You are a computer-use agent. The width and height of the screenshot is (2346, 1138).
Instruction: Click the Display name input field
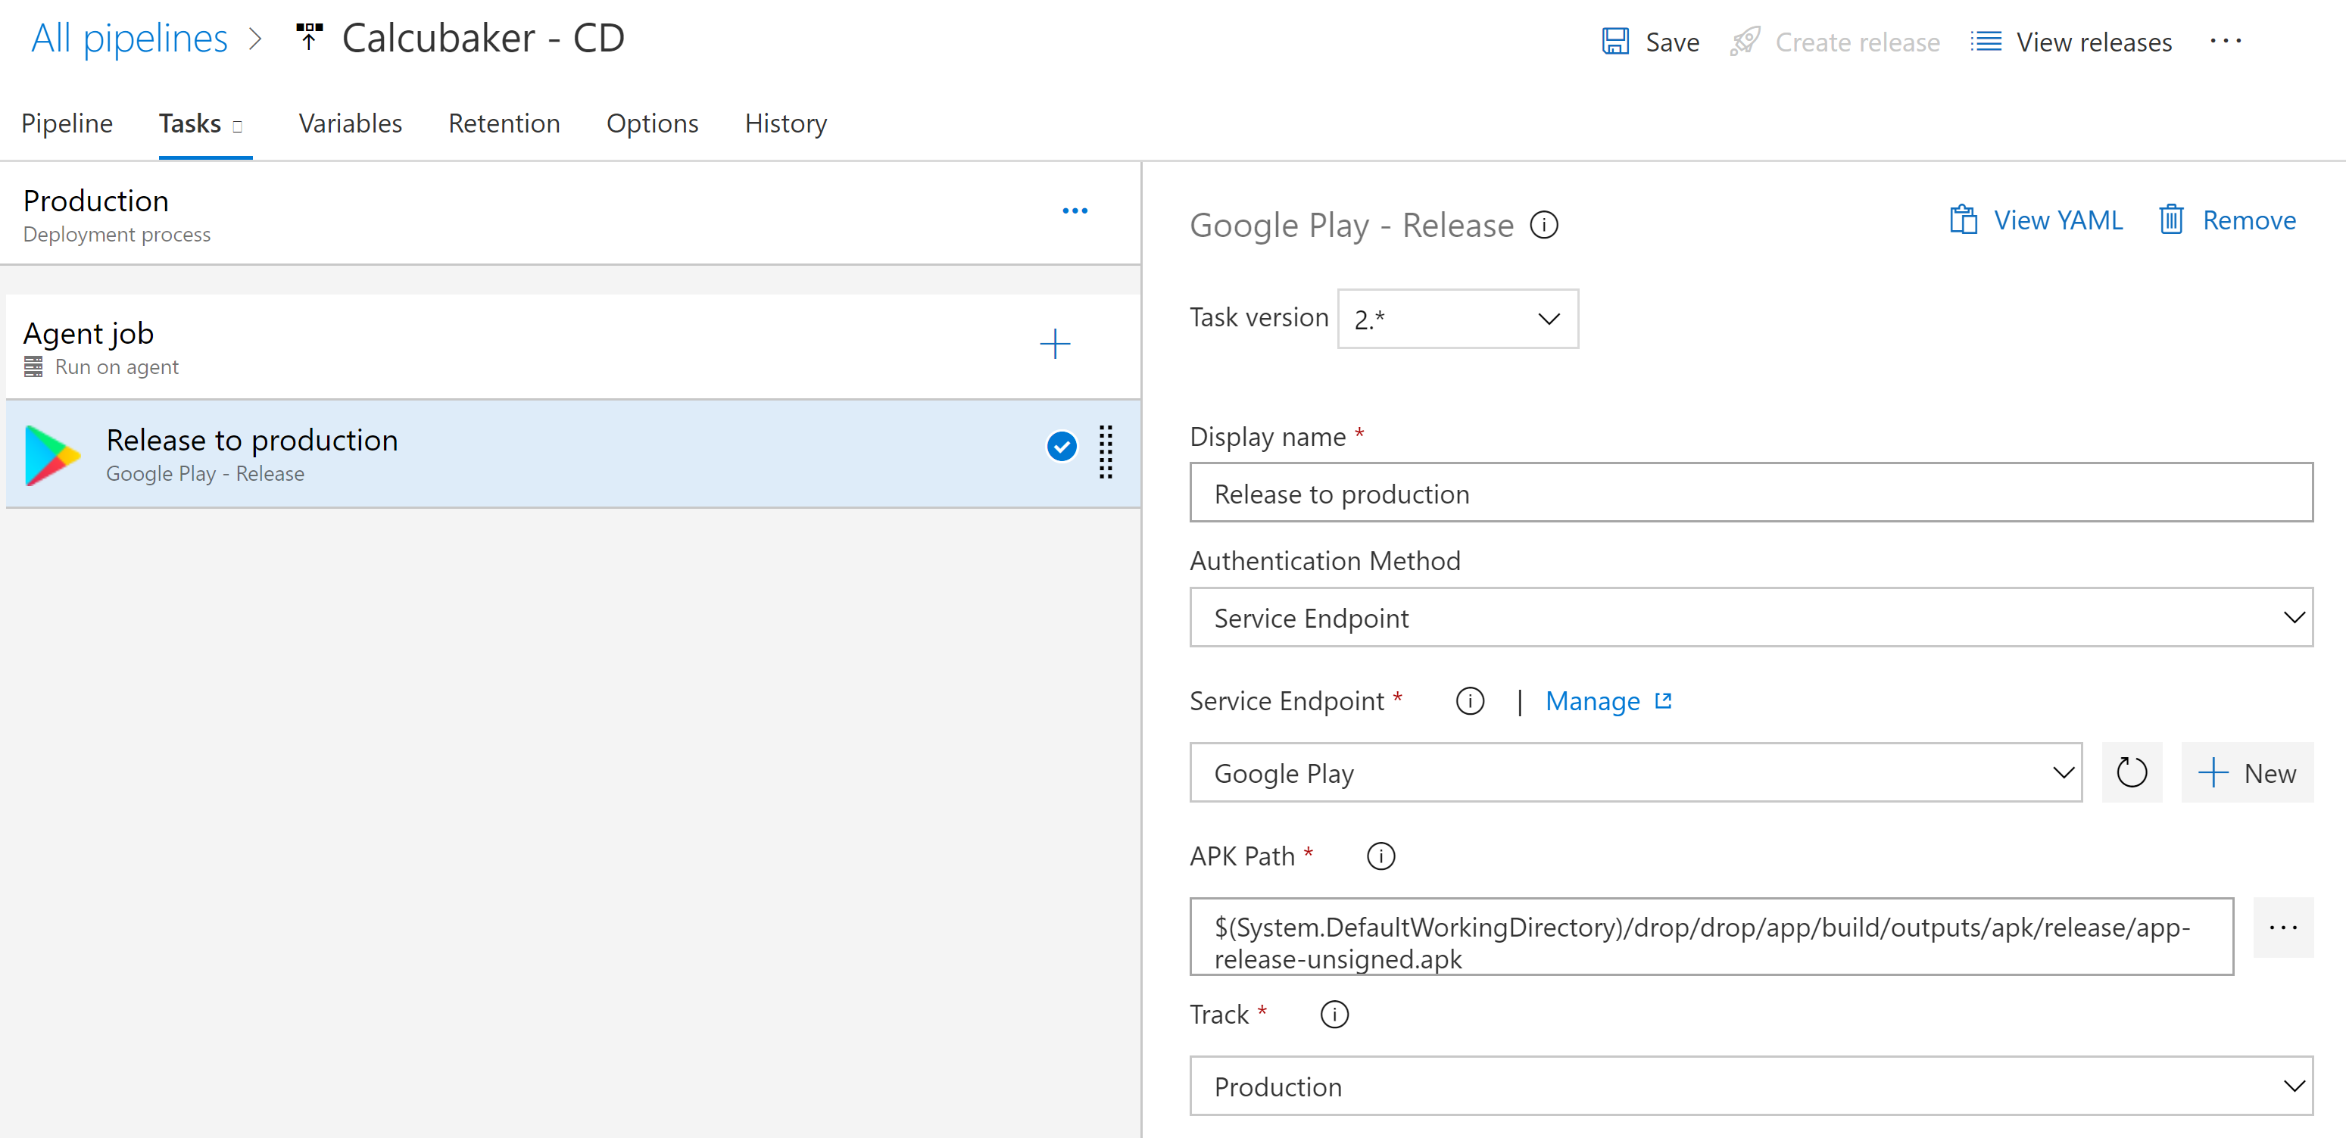tap(1750, 492)
